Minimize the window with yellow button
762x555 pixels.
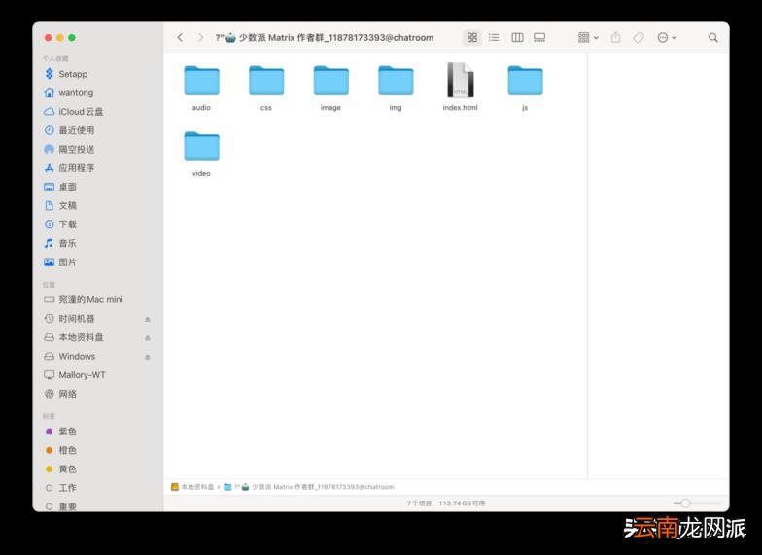[60, 38]
